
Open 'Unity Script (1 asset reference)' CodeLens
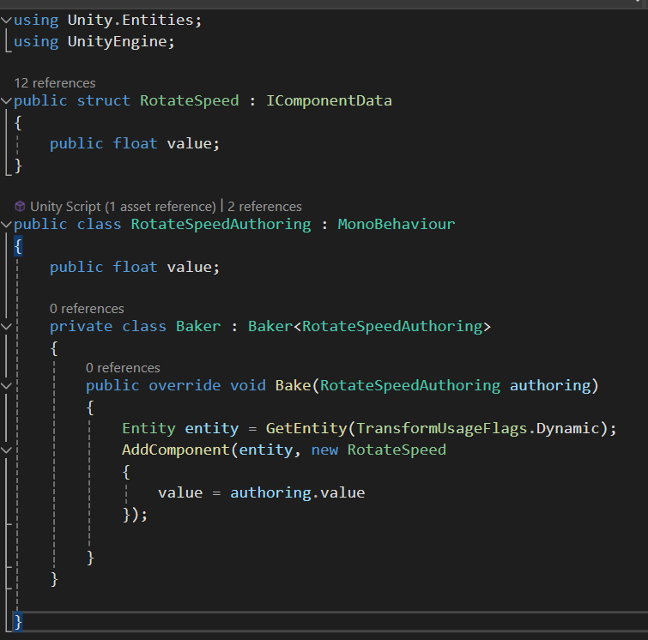pos(123,206)
